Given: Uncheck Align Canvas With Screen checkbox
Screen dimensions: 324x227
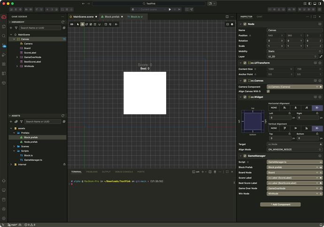Looking at the screenshot, I should (268, 91).
